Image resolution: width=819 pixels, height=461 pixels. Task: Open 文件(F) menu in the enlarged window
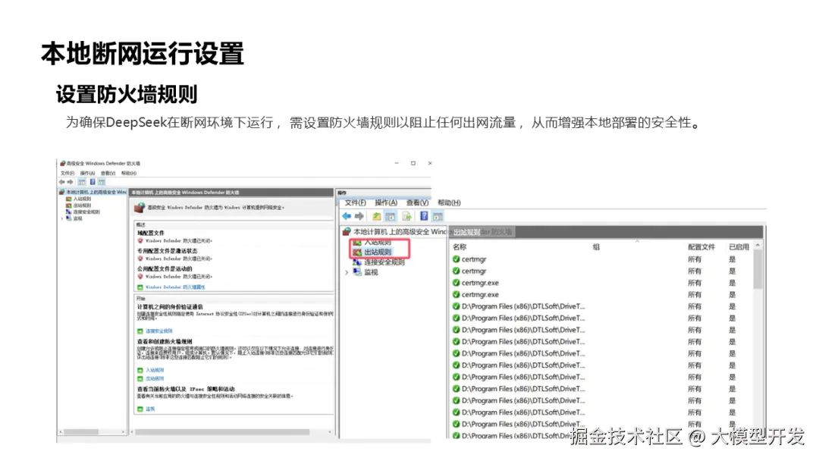click(355, 202)
